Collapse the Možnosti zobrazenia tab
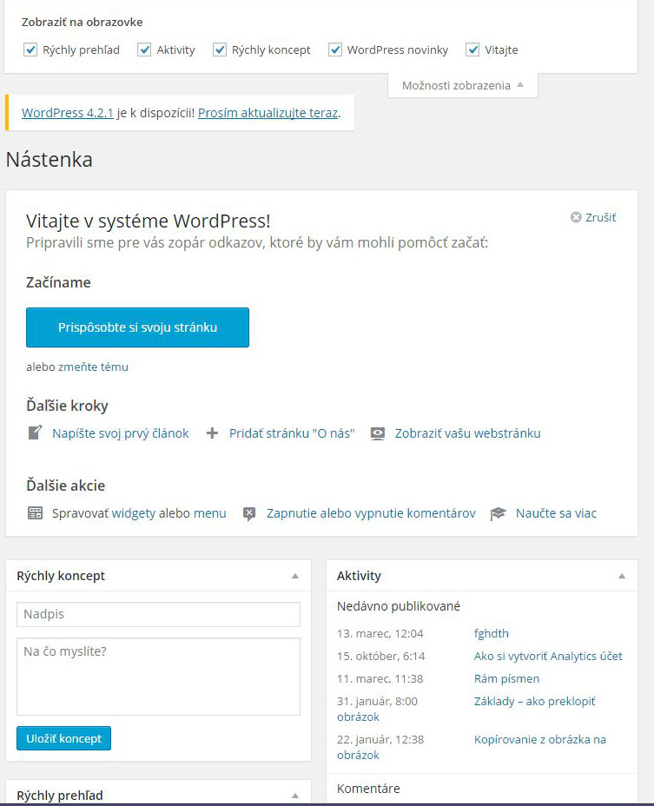The image size is (654, 806). 463,85
